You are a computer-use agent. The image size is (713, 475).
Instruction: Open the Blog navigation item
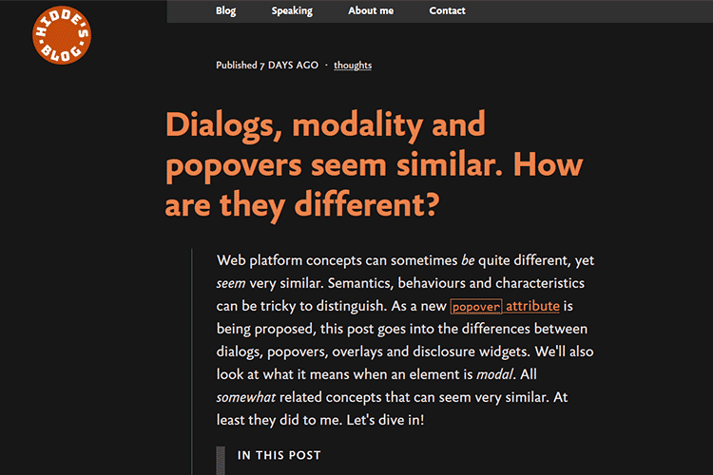[226, 11]
